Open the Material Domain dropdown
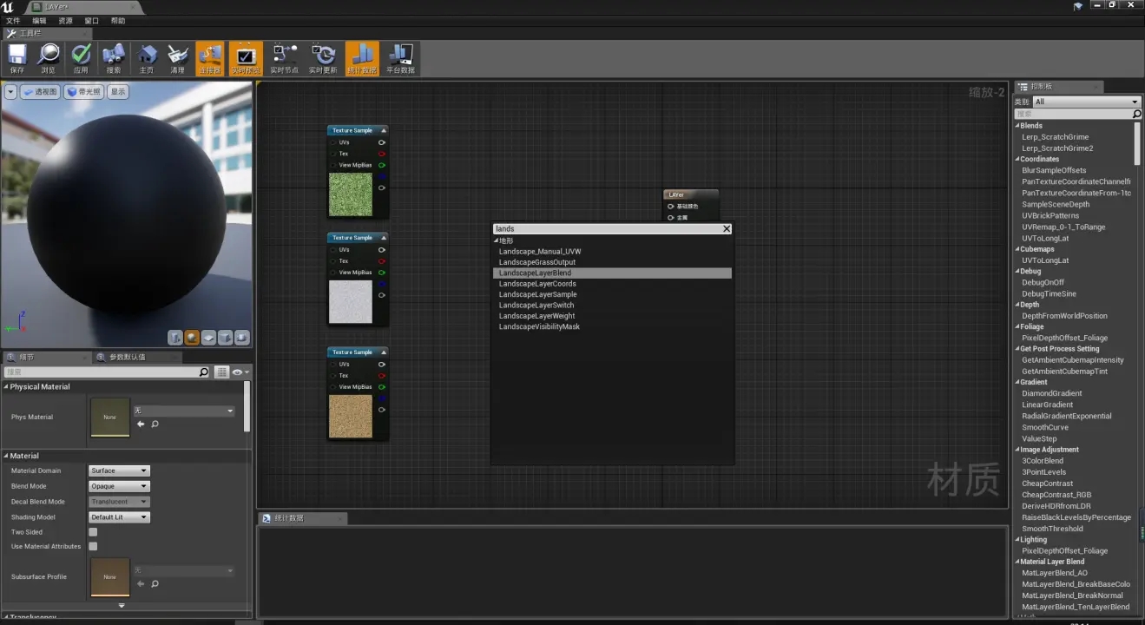The height and width of the screenshot is (625, 1145). point(119,470)
